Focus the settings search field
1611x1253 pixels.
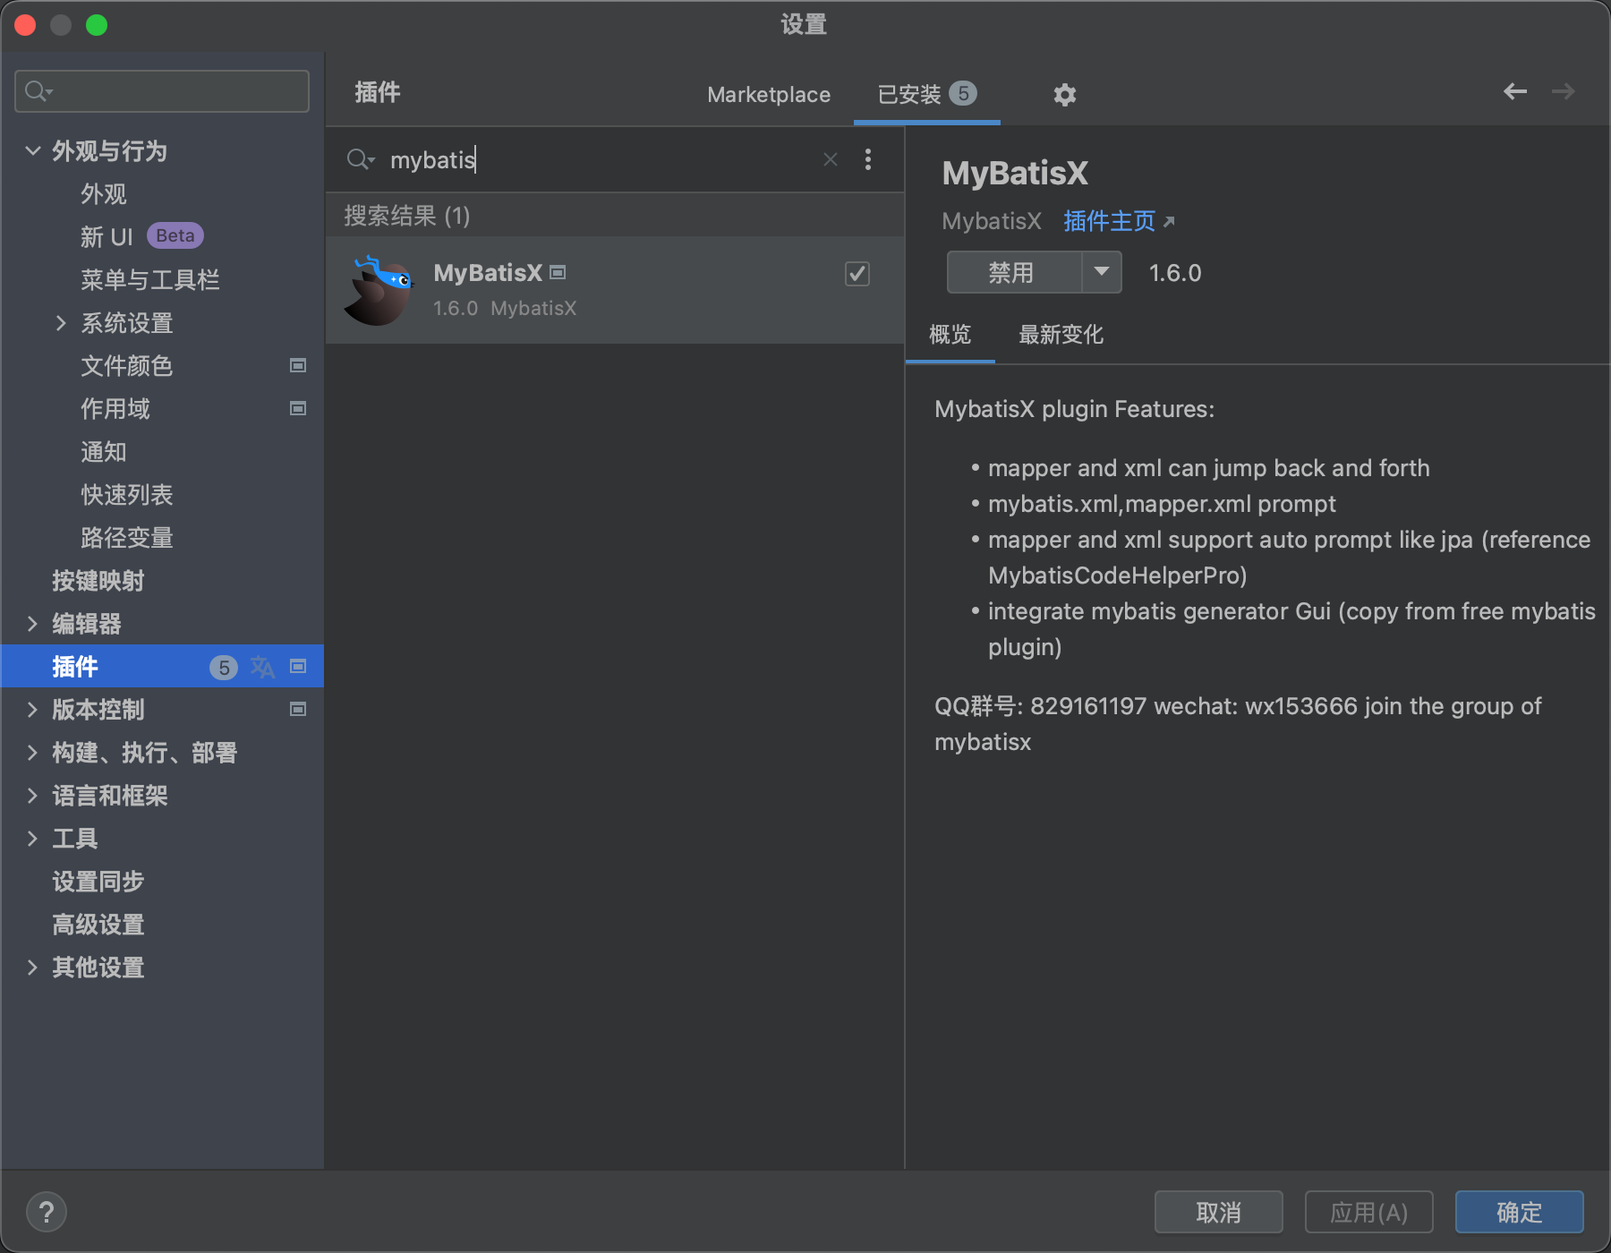(x=162, y=91)
